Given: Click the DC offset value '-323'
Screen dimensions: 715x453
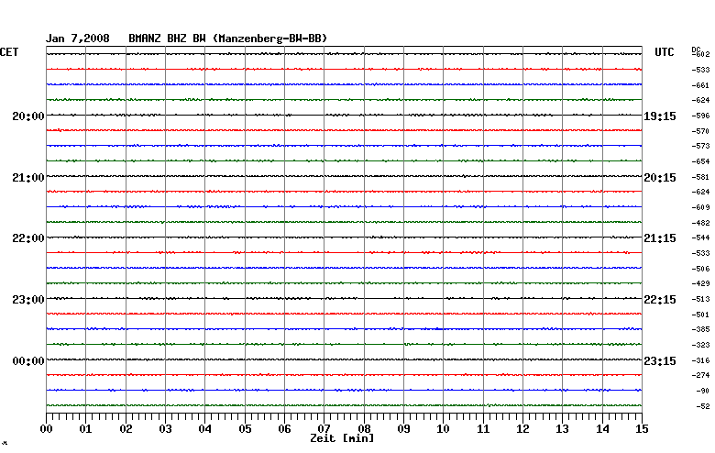Looking at the screenshot, I should pos(700,345).
